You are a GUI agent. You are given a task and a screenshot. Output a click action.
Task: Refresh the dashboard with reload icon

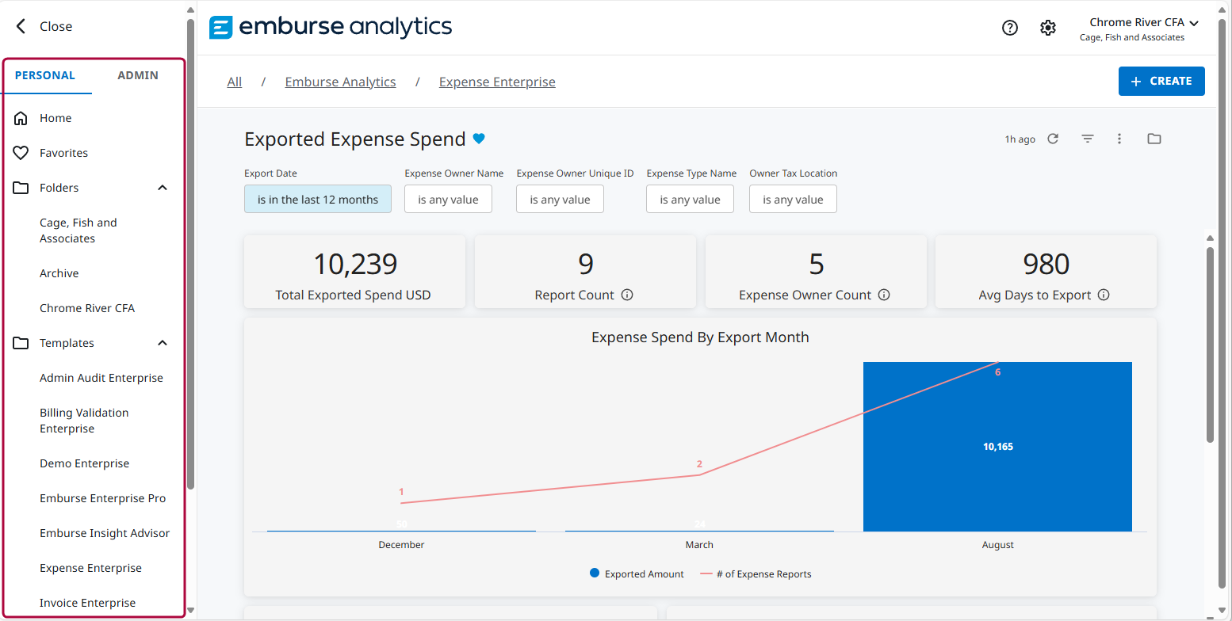[x=1053, y=139]
